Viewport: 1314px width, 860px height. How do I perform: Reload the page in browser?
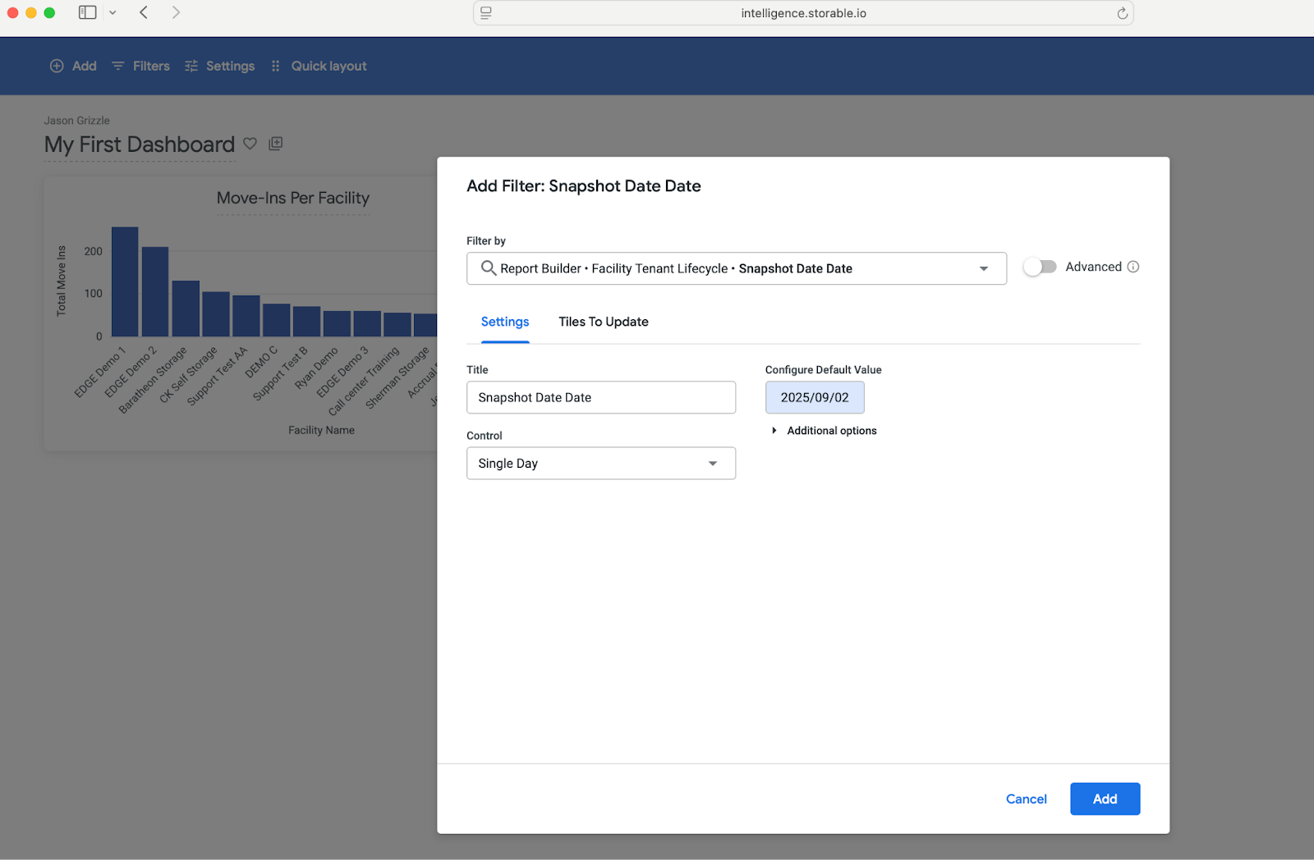(1122, 13)
